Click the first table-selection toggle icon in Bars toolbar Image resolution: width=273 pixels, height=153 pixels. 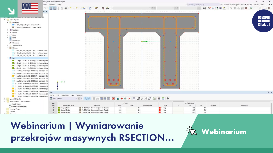tap(86, 99)
